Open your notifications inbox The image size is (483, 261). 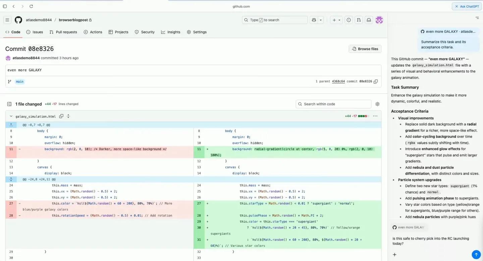click(x=369, y=20)
